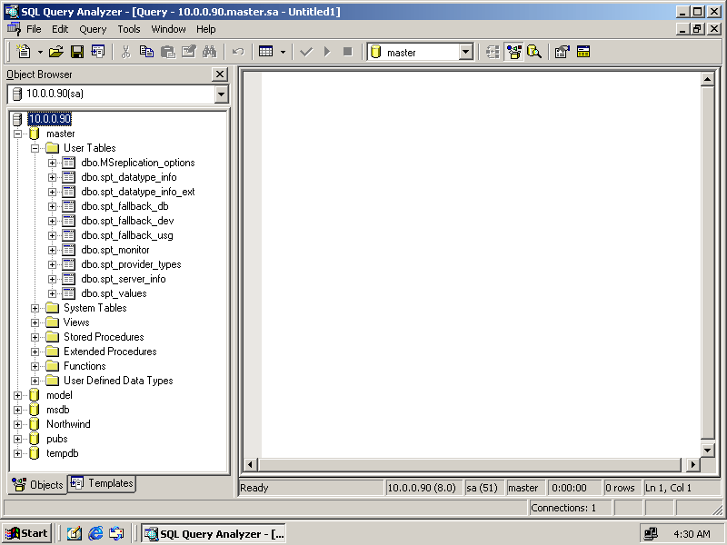Click the Execute Query play icon
The width and height of the screenshot is (727, 545).
(x=327, y=52)
